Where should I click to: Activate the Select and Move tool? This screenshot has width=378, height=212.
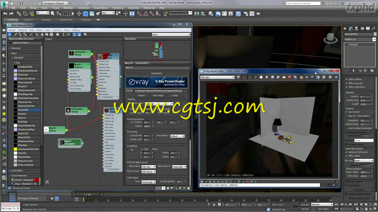point(79,14)
